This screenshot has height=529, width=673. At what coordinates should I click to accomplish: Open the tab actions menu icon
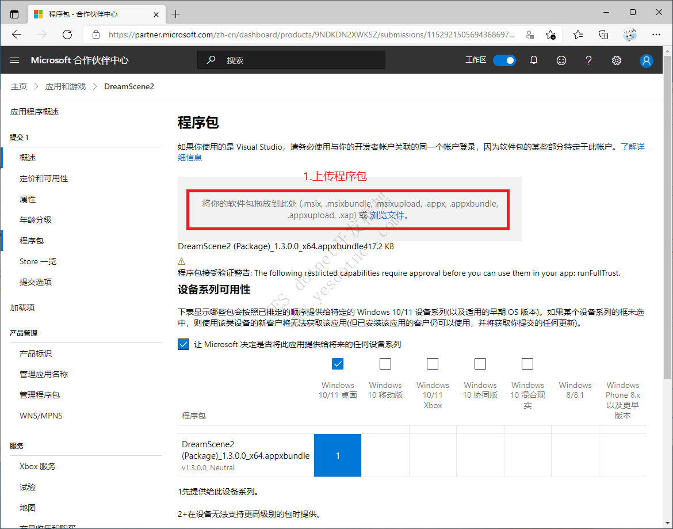coord(14,14)
